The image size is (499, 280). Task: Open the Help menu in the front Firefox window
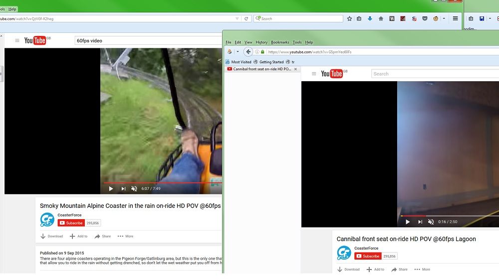pyautogui.click(x=309, y=42)
